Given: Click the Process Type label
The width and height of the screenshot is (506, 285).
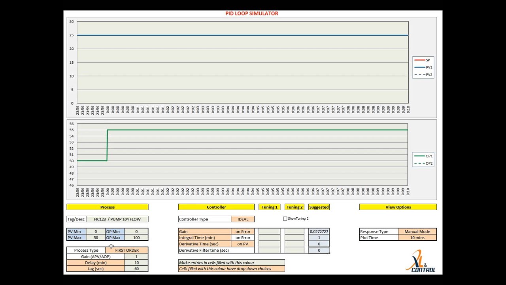Looking at the screenshot, I should [86, 250].
